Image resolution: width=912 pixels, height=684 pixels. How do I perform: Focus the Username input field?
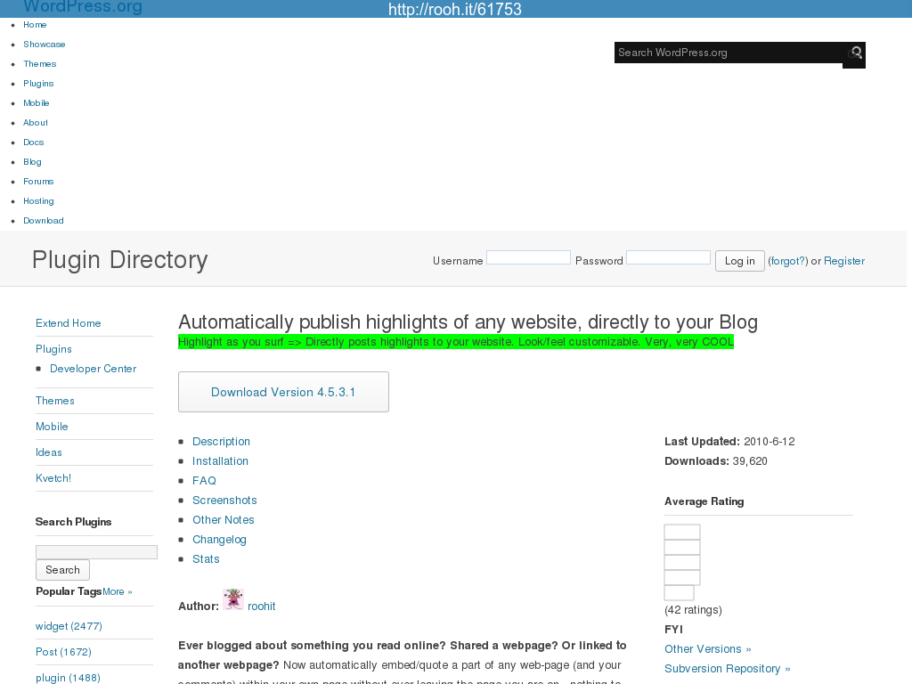click(x=528, y=258)
